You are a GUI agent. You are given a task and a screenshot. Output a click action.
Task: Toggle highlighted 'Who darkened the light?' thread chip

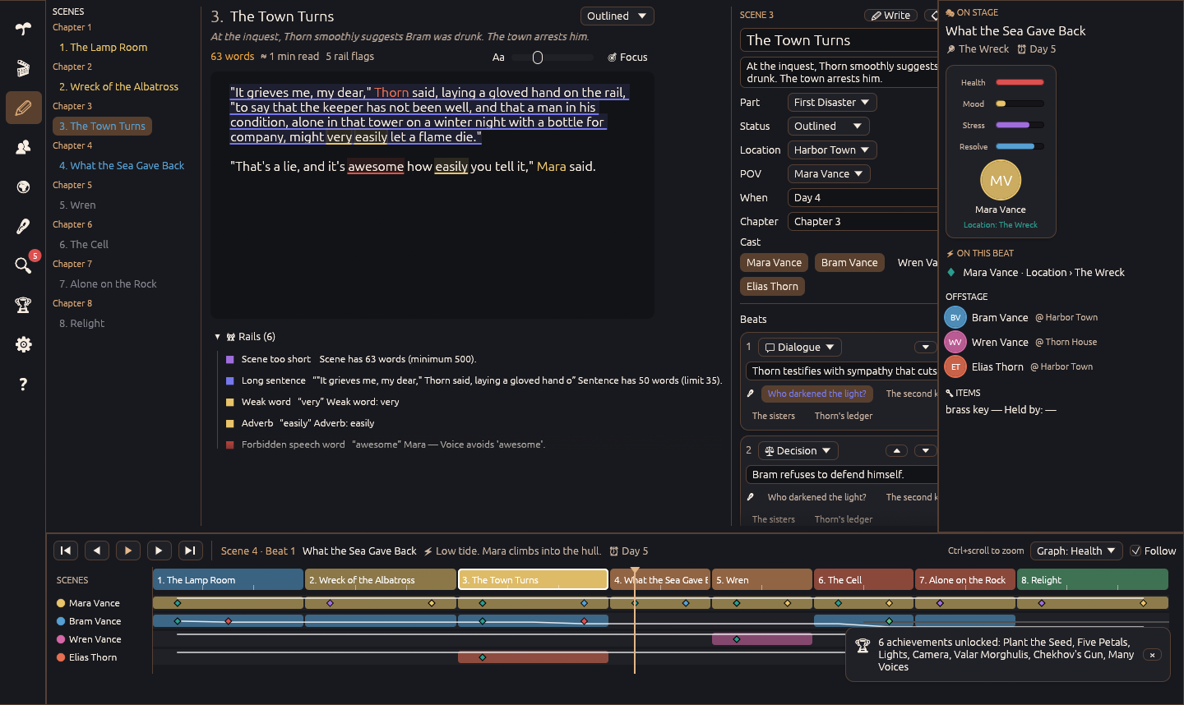coord(816,394)
